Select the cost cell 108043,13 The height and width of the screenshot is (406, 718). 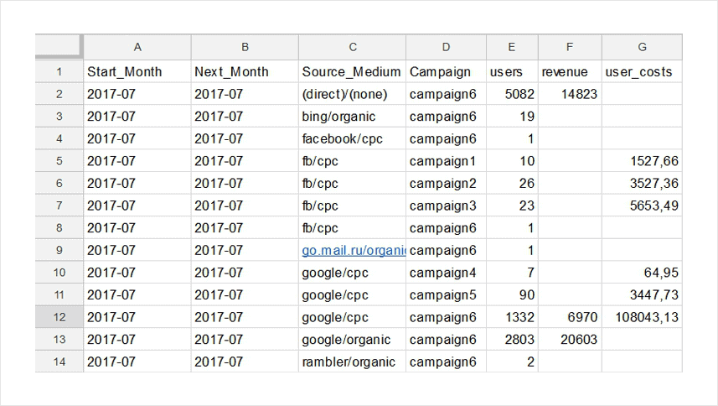[642, 317]
